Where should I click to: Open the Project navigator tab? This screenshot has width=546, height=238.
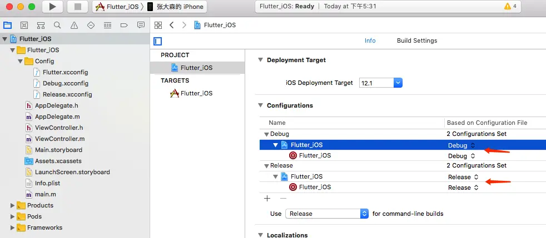click(x=7, y=25)
